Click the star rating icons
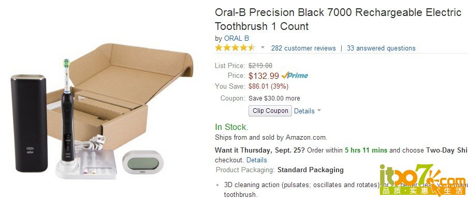The width and height of the screenshot is (468, 200). tap(235, 48)
